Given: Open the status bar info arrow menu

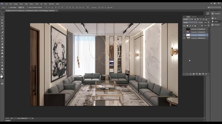Looking at the screenshot, I should 33,118.
